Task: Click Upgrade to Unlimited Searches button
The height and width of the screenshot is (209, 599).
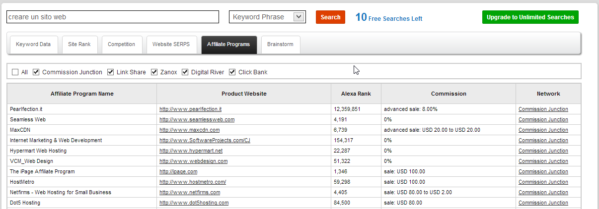Action: [530, 17]
